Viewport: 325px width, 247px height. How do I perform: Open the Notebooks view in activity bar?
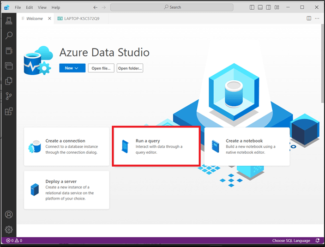click(x=9, y=51)
